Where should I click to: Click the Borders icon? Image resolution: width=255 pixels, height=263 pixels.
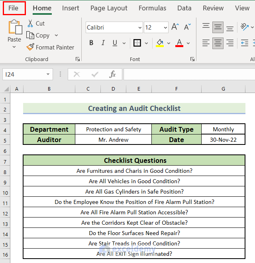point(137,43)
